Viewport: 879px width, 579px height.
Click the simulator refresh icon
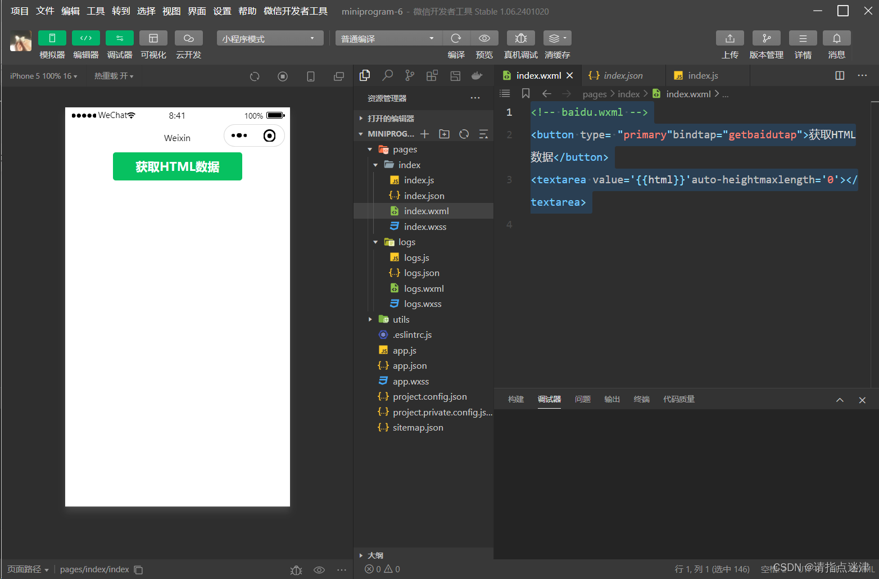click(255, 76)
